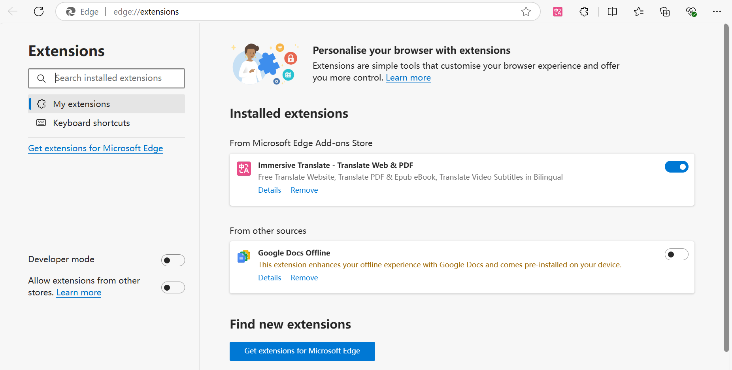This screenshot has height=370, width=732.
Task: Open Browser essentials heart icon
Action: pos(691,11)
